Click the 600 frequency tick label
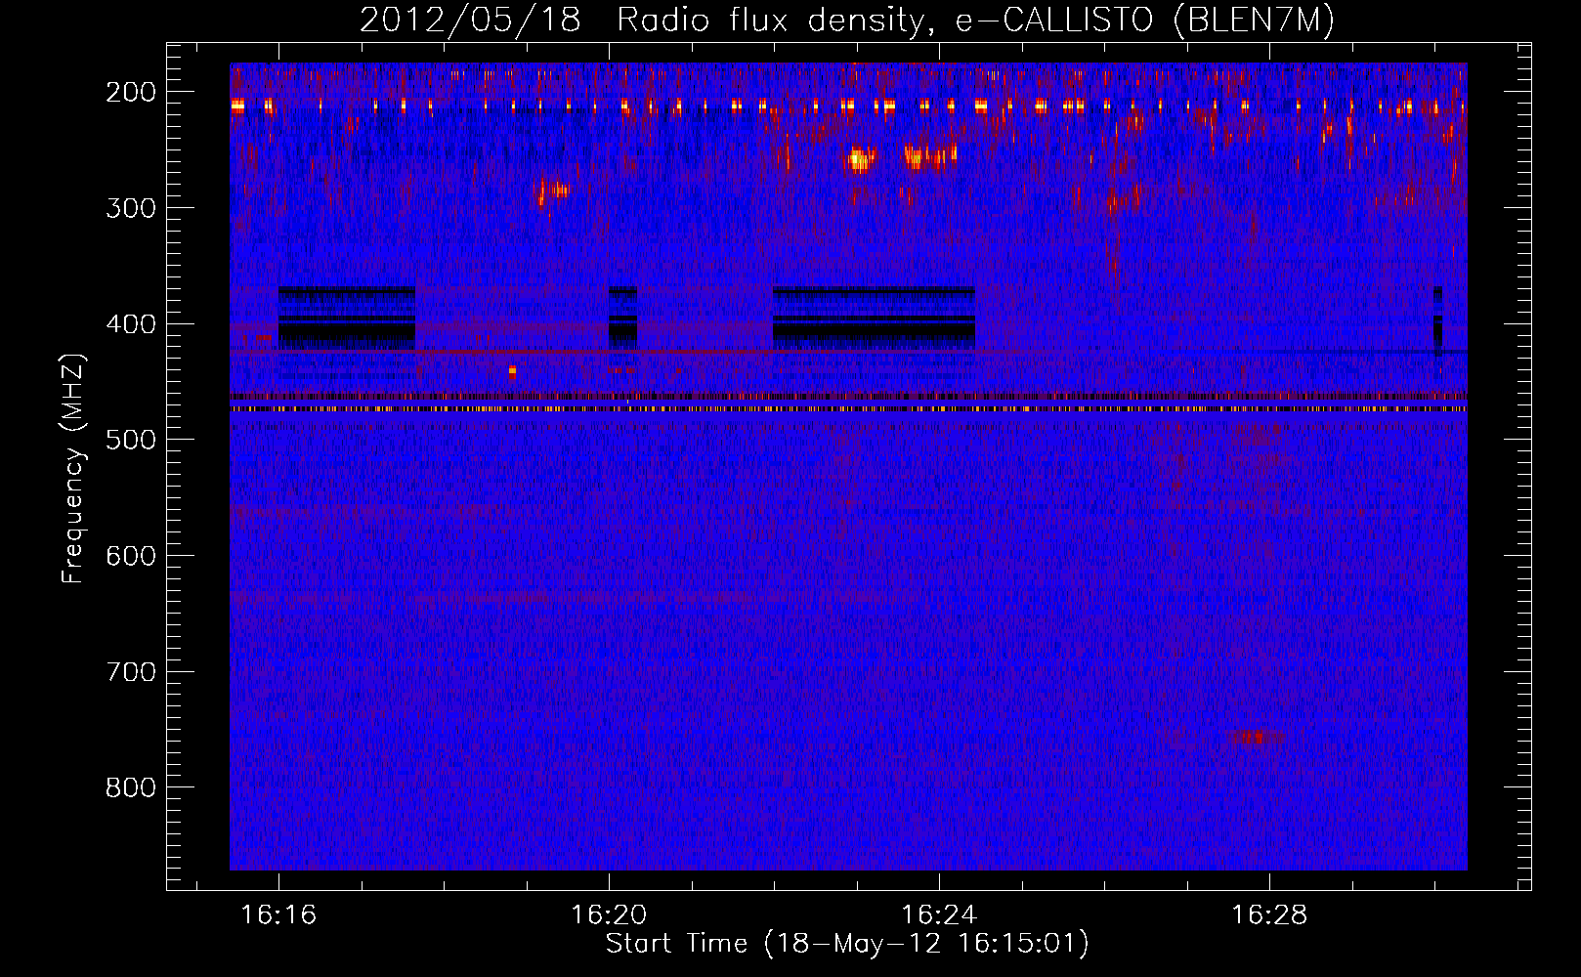The image size is (1581, 977). coord(131,557)
